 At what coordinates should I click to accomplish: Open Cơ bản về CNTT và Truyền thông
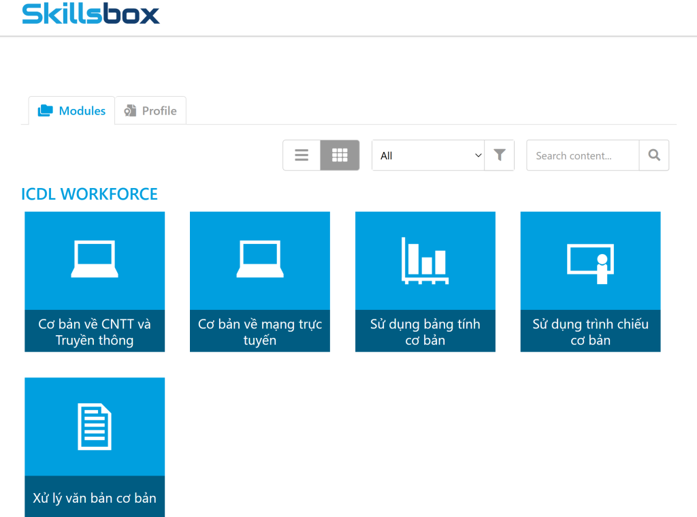pos(95,332)
